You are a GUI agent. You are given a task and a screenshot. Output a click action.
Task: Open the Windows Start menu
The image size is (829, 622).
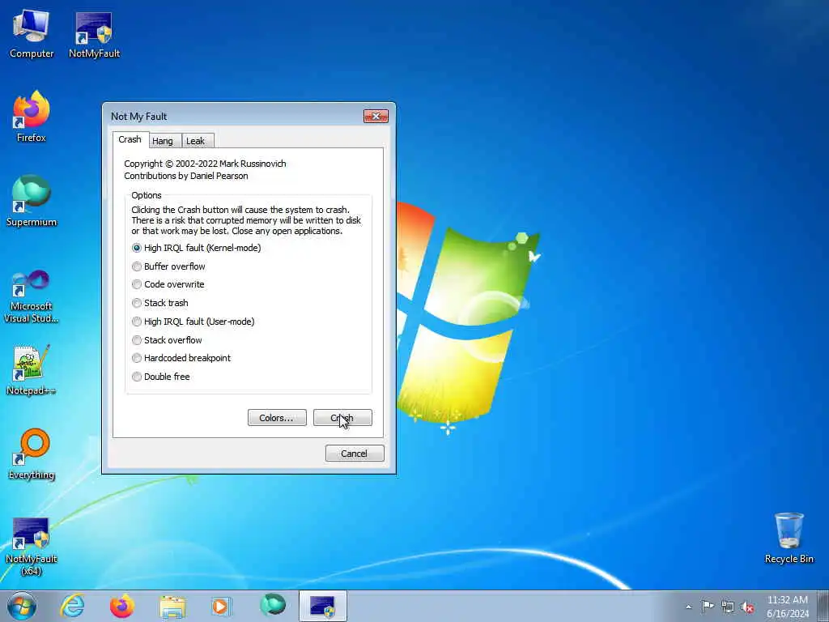[22, 606]
